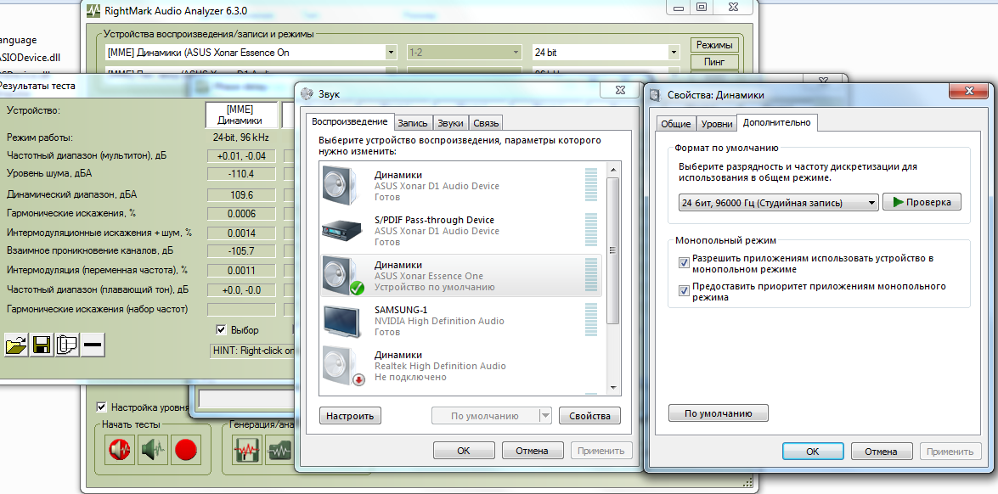Open the Уровни tab
998x494 pixels.
tap(716, 124)
